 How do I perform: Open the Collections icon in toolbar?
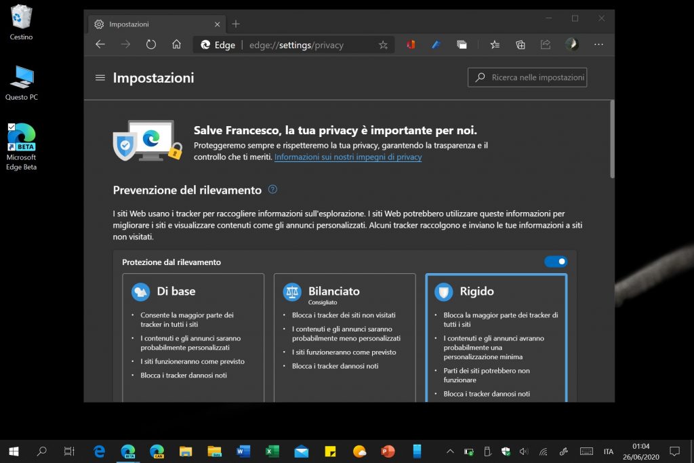point(520,45)
